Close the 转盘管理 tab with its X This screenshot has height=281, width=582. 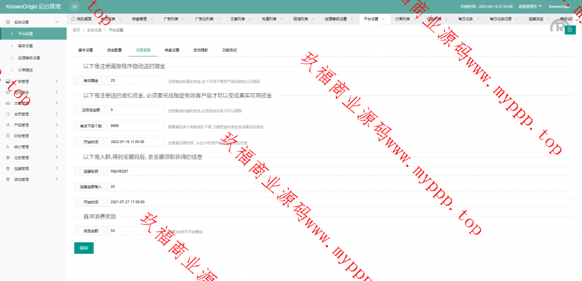152,19
